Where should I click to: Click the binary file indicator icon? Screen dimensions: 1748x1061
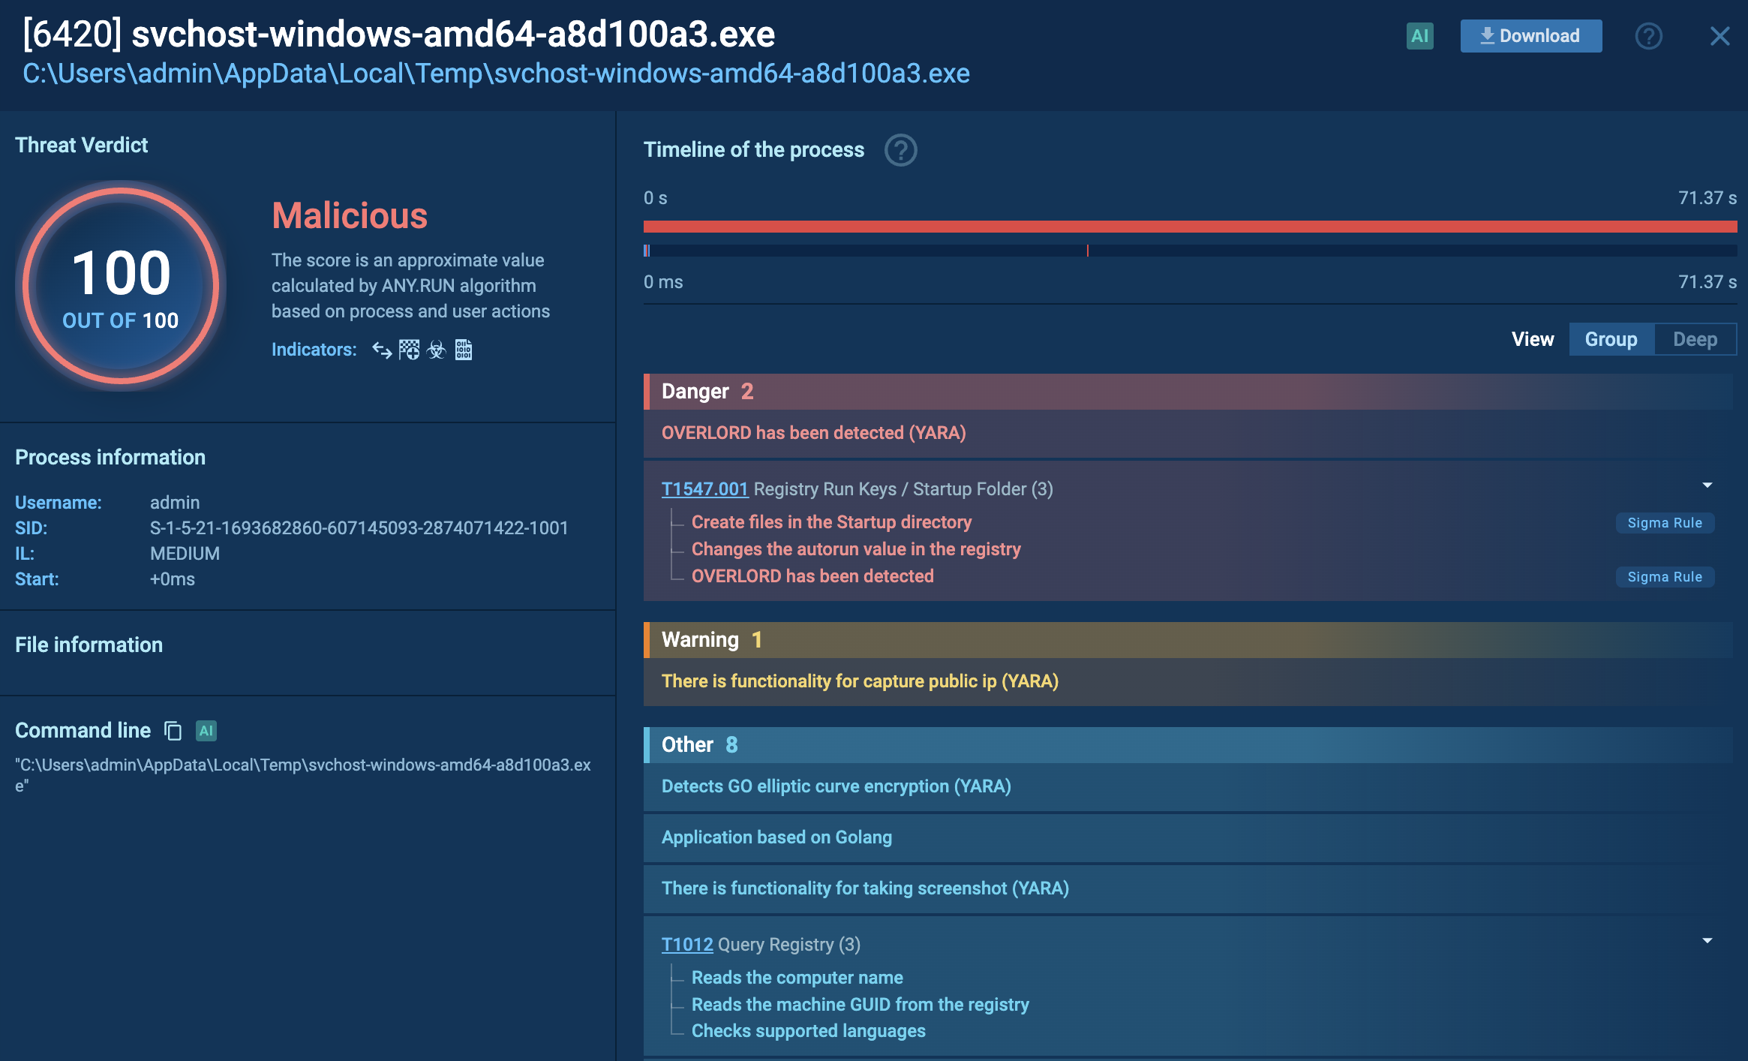tap(464, 350)
